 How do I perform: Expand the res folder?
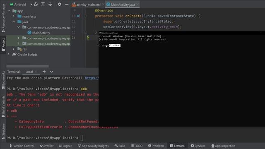click(14, 49)
